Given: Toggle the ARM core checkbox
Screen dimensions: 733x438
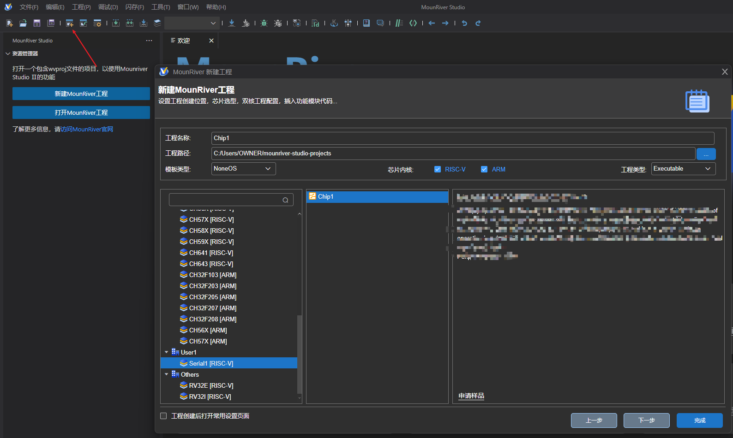Looking at the screenshot, I should [484, 169].
